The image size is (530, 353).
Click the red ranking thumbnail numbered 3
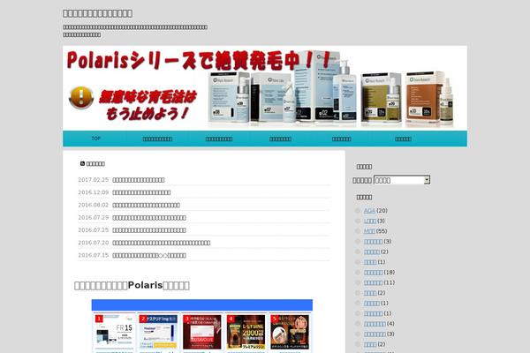(202, 332)
